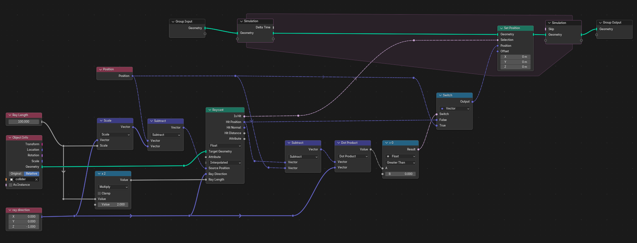This screenshot has height=243, width=637.
Task: Click the Hit Distance output socket
Action: pyautogui.click(x=244, y=133)
